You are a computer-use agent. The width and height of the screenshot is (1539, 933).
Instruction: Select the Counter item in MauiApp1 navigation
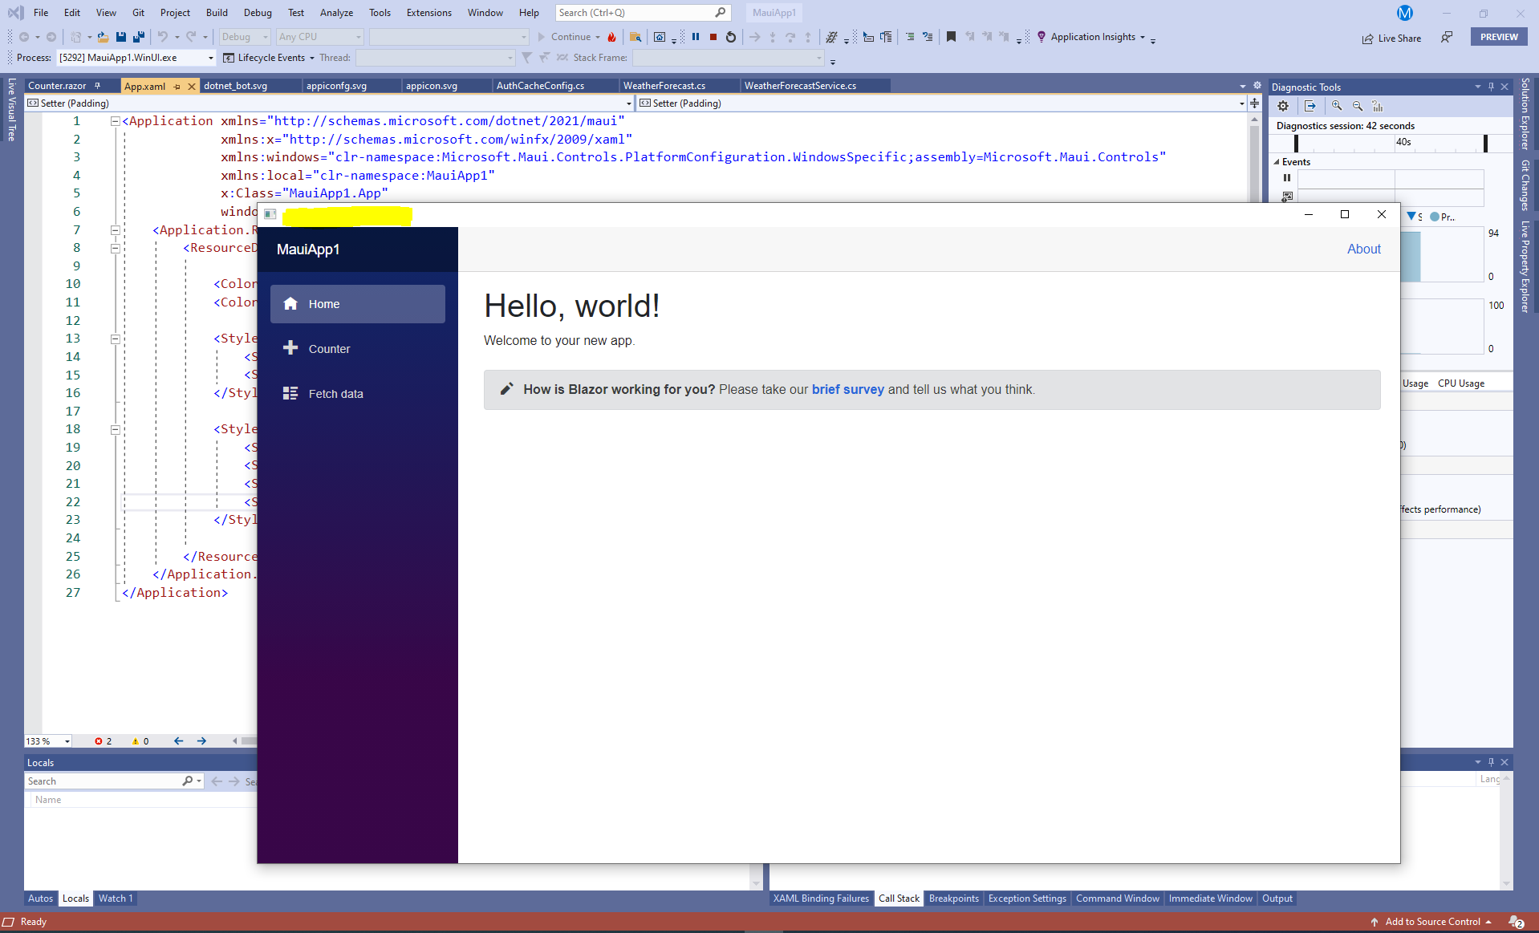[x=329, y=348]
